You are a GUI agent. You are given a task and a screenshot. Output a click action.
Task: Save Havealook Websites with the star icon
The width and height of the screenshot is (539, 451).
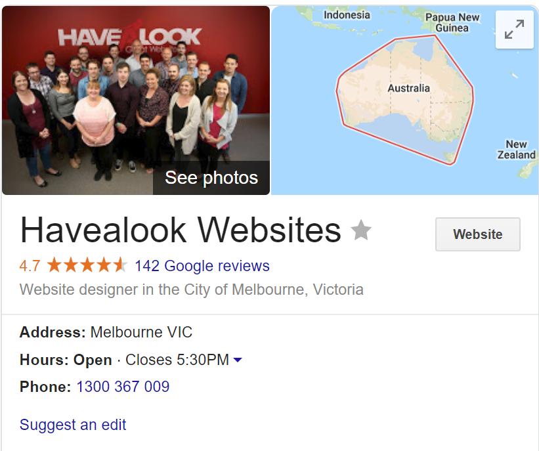[361, 230]
